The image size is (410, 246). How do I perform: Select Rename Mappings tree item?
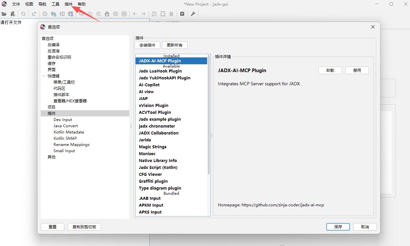(x=72, y=145)
